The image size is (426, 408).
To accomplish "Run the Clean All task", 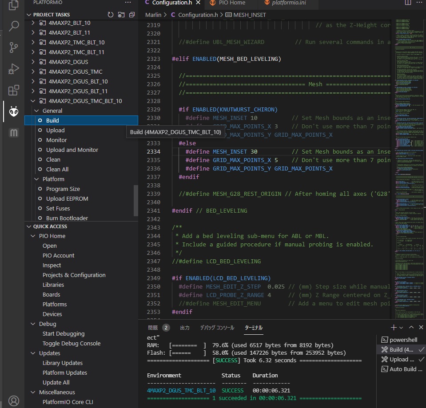I will point(81,170).
